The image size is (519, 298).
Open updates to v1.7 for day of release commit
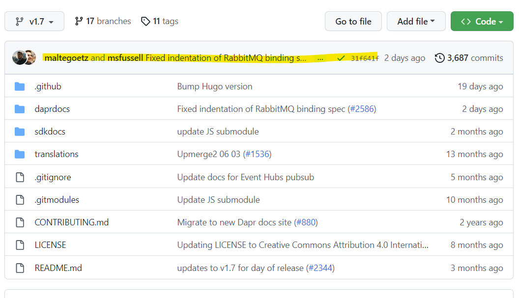pos(240,268)
